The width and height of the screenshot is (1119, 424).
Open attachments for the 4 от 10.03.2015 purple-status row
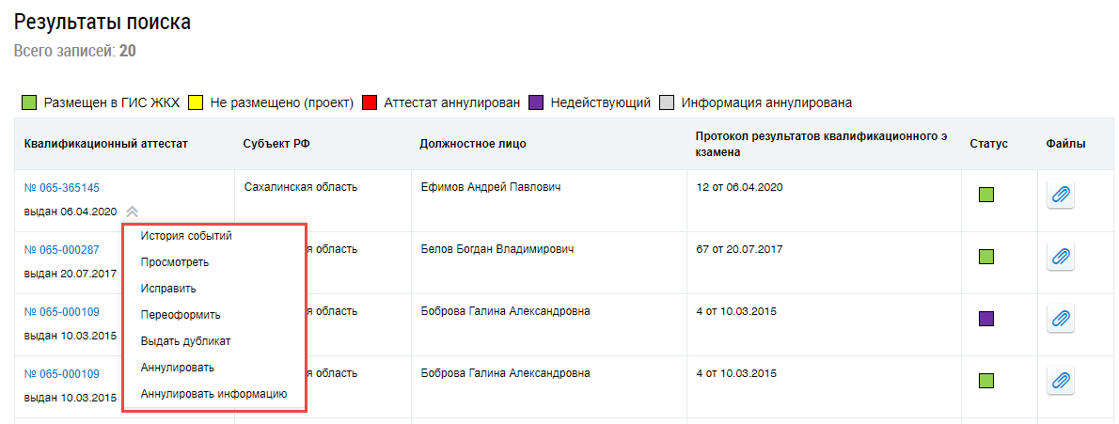click(x=1060, y=319)
